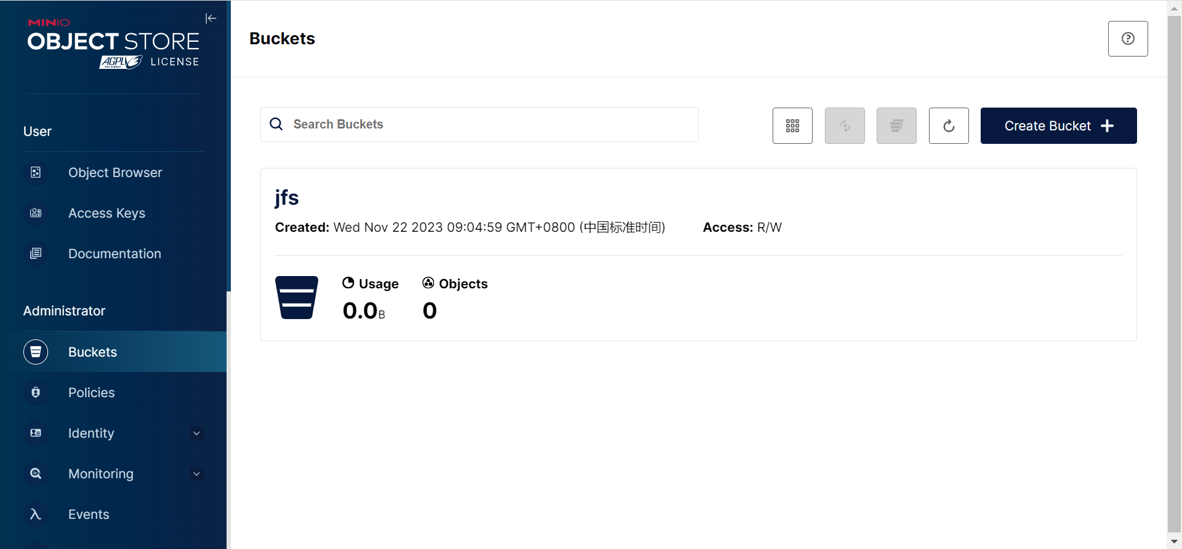Click the search magnifier icon

(276, 124)
